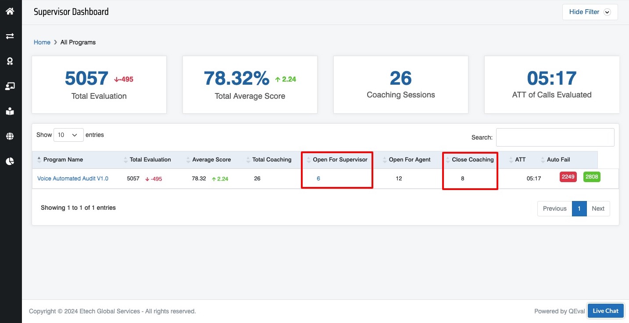Click the green 2808 badge
Image resolution: width=629 pixels, height=323 pixels.
point(592,177)
